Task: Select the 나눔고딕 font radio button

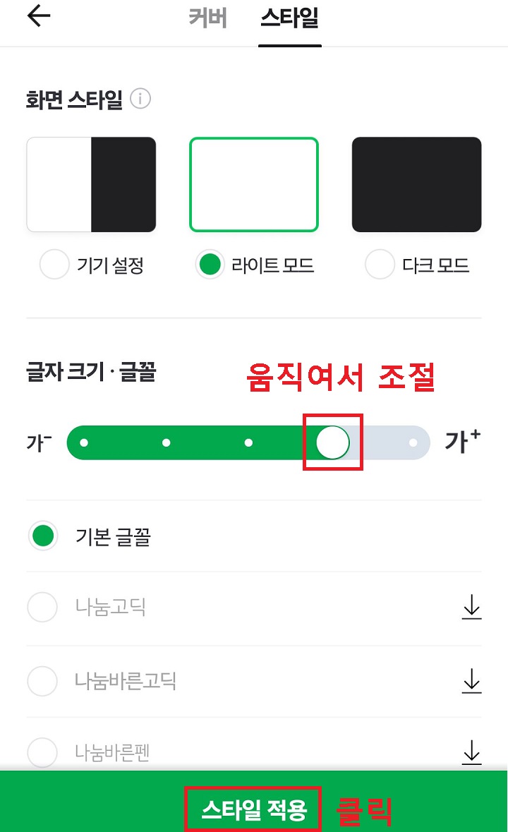Action: 42,608
